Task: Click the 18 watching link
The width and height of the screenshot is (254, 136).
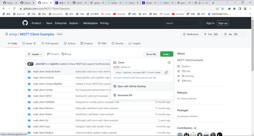Action: click(188, 76)
